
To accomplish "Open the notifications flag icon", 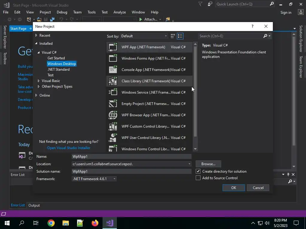I will 200,4.
